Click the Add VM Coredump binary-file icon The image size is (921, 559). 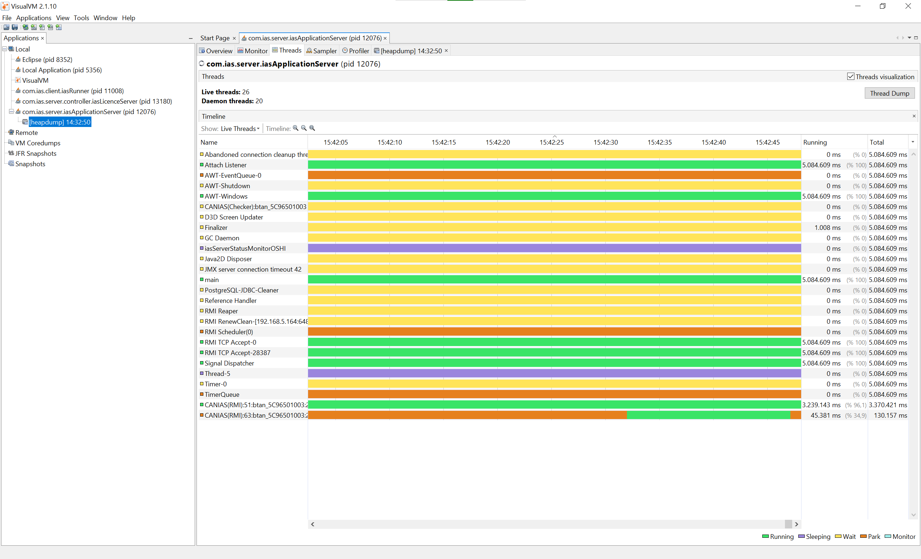(x=42, y=27)
